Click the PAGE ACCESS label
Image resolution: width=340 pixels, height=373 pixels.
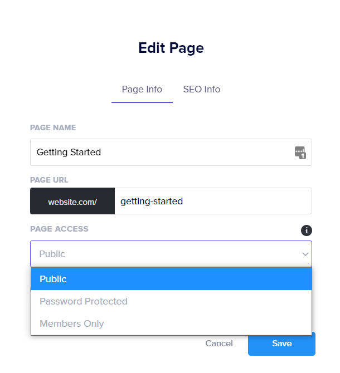pos(59,229)
